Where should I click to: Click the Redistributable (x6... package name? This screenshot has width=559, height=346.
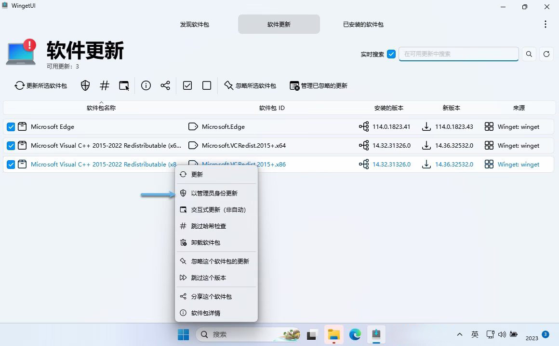click(x=106, y=146)
